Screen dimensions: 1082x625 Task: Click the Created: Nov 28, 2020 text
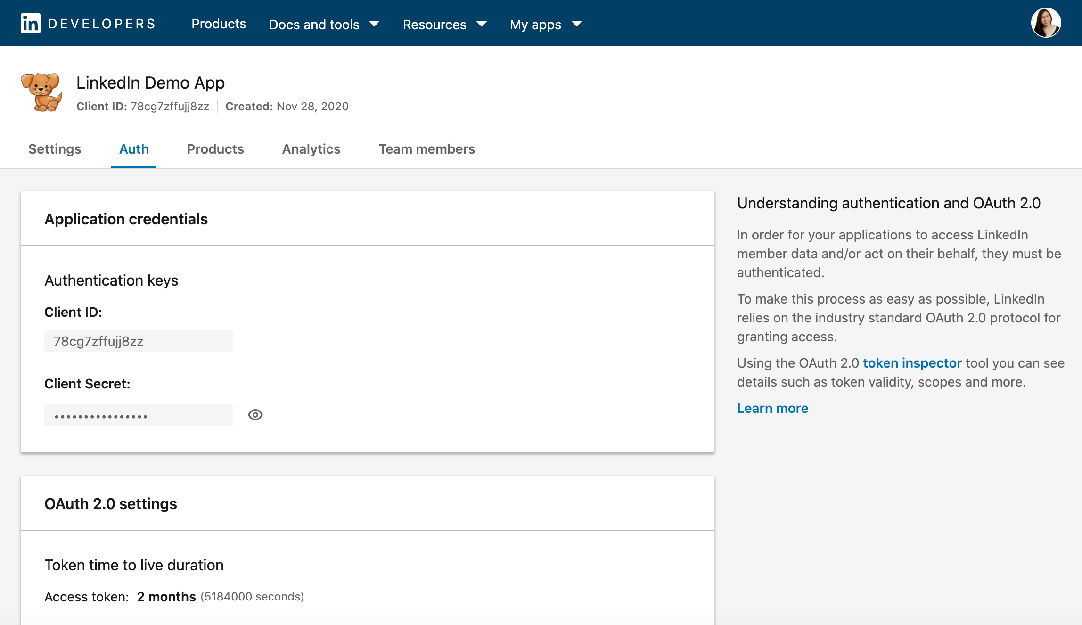287,107
